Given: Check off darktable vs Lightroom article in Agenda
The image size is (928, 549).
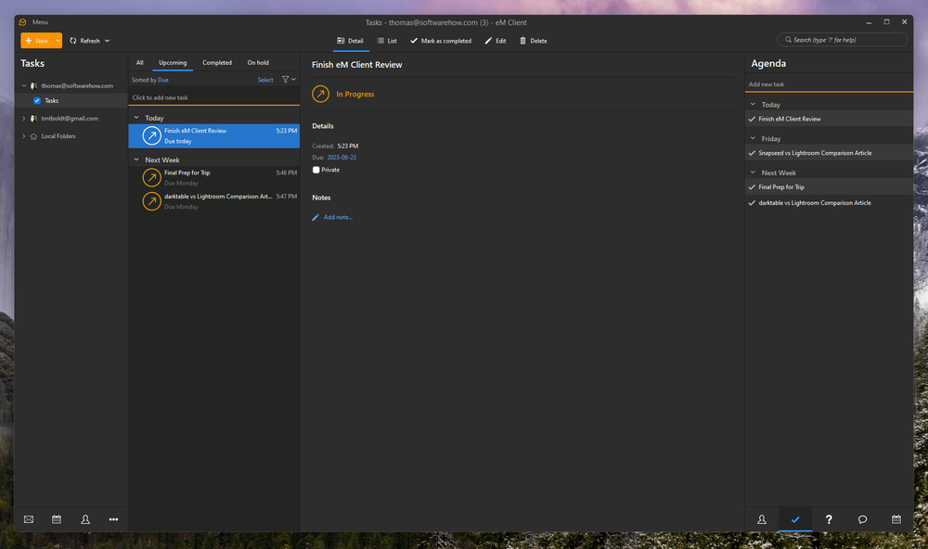Looking at the screenshot, I should pyautogui.click(x=753, y=203).
